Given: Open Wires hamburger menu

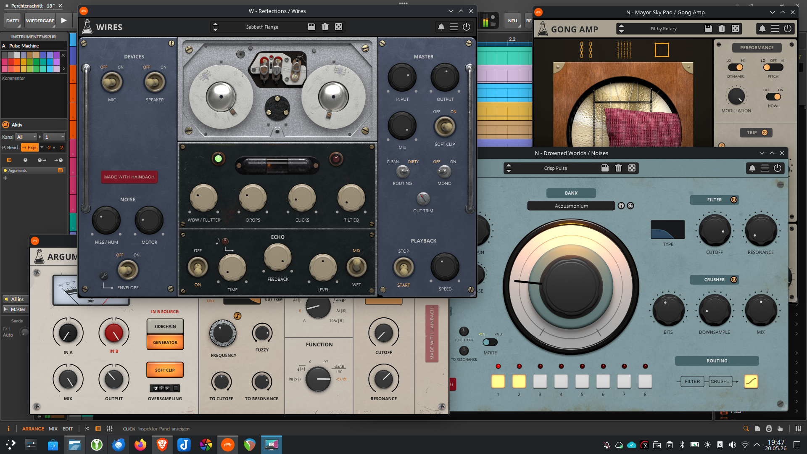Looking at the screenshot, I should pyautogui.click(x=454, y=27).
